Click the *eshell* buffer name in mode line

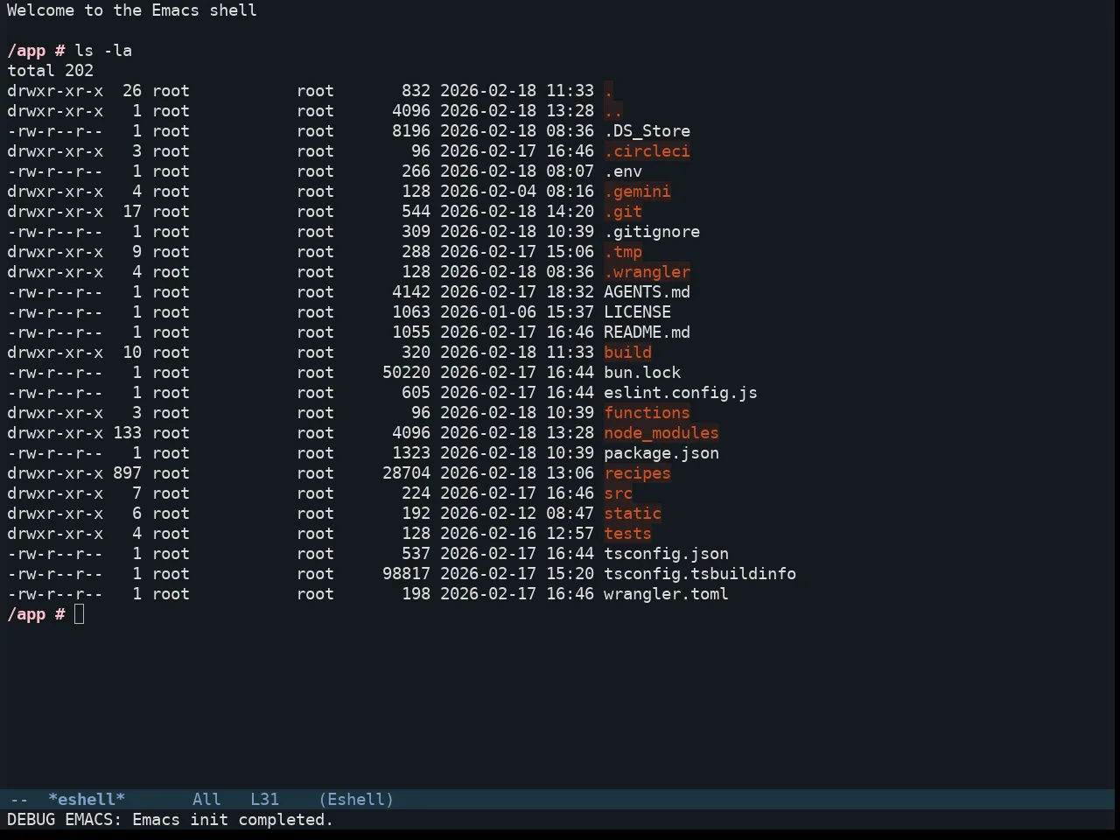point(87,800)
